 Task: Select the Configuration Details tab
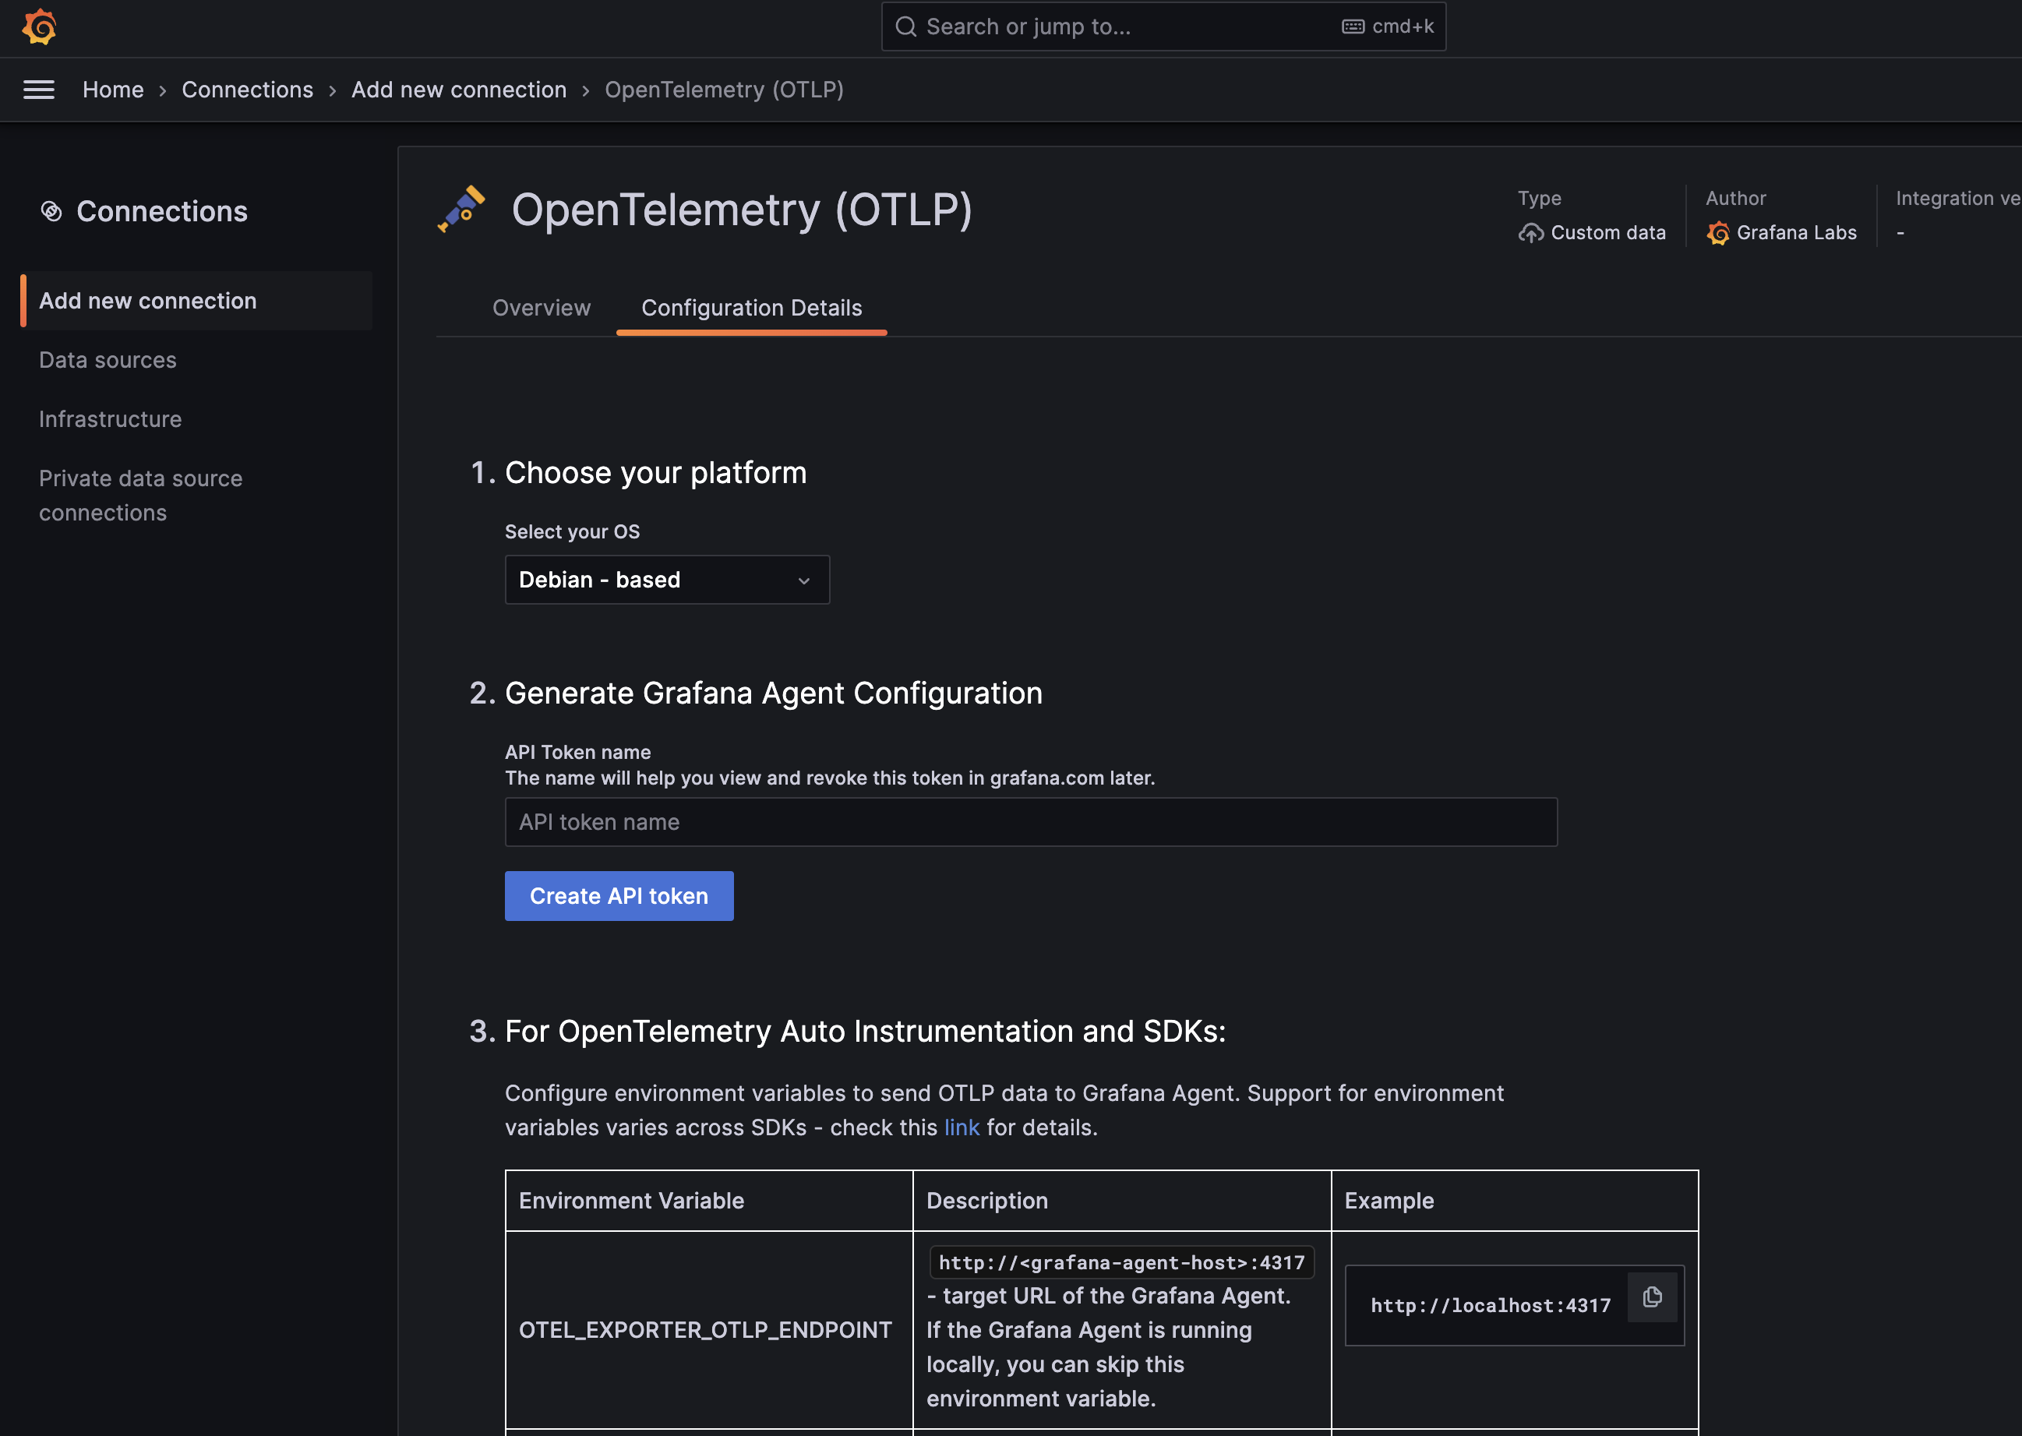tap(751, 308)
